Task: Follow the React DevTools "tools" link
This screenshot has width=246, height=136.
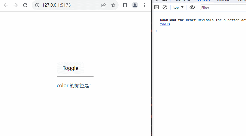Action: coord(165,24)
